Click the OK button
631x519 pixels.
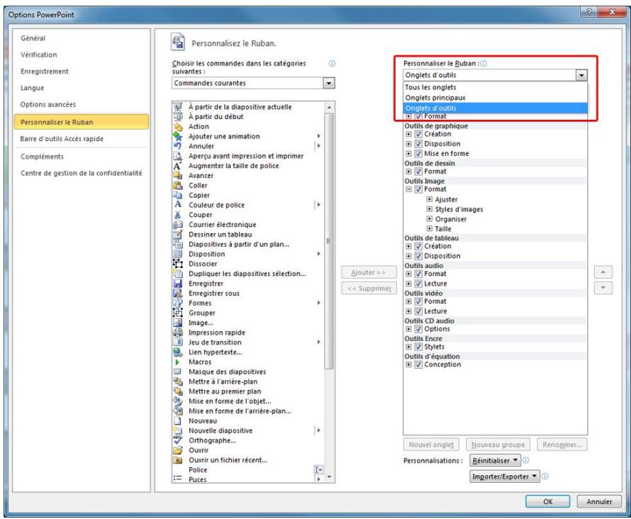tap(548, 501)
